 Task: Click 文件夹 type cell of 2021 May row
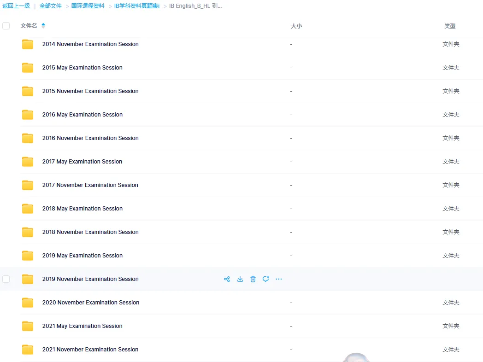tap(451, 326)
